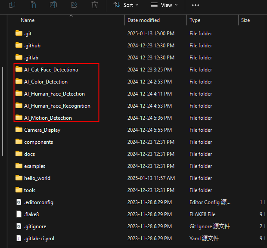Select the AI_Motion_Detection folder icon
The image size is (267, 248).
click(x=19, y=118)
